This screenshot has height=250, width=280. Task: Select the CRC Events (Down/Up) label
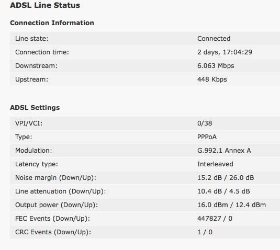(x=53, y=232)
